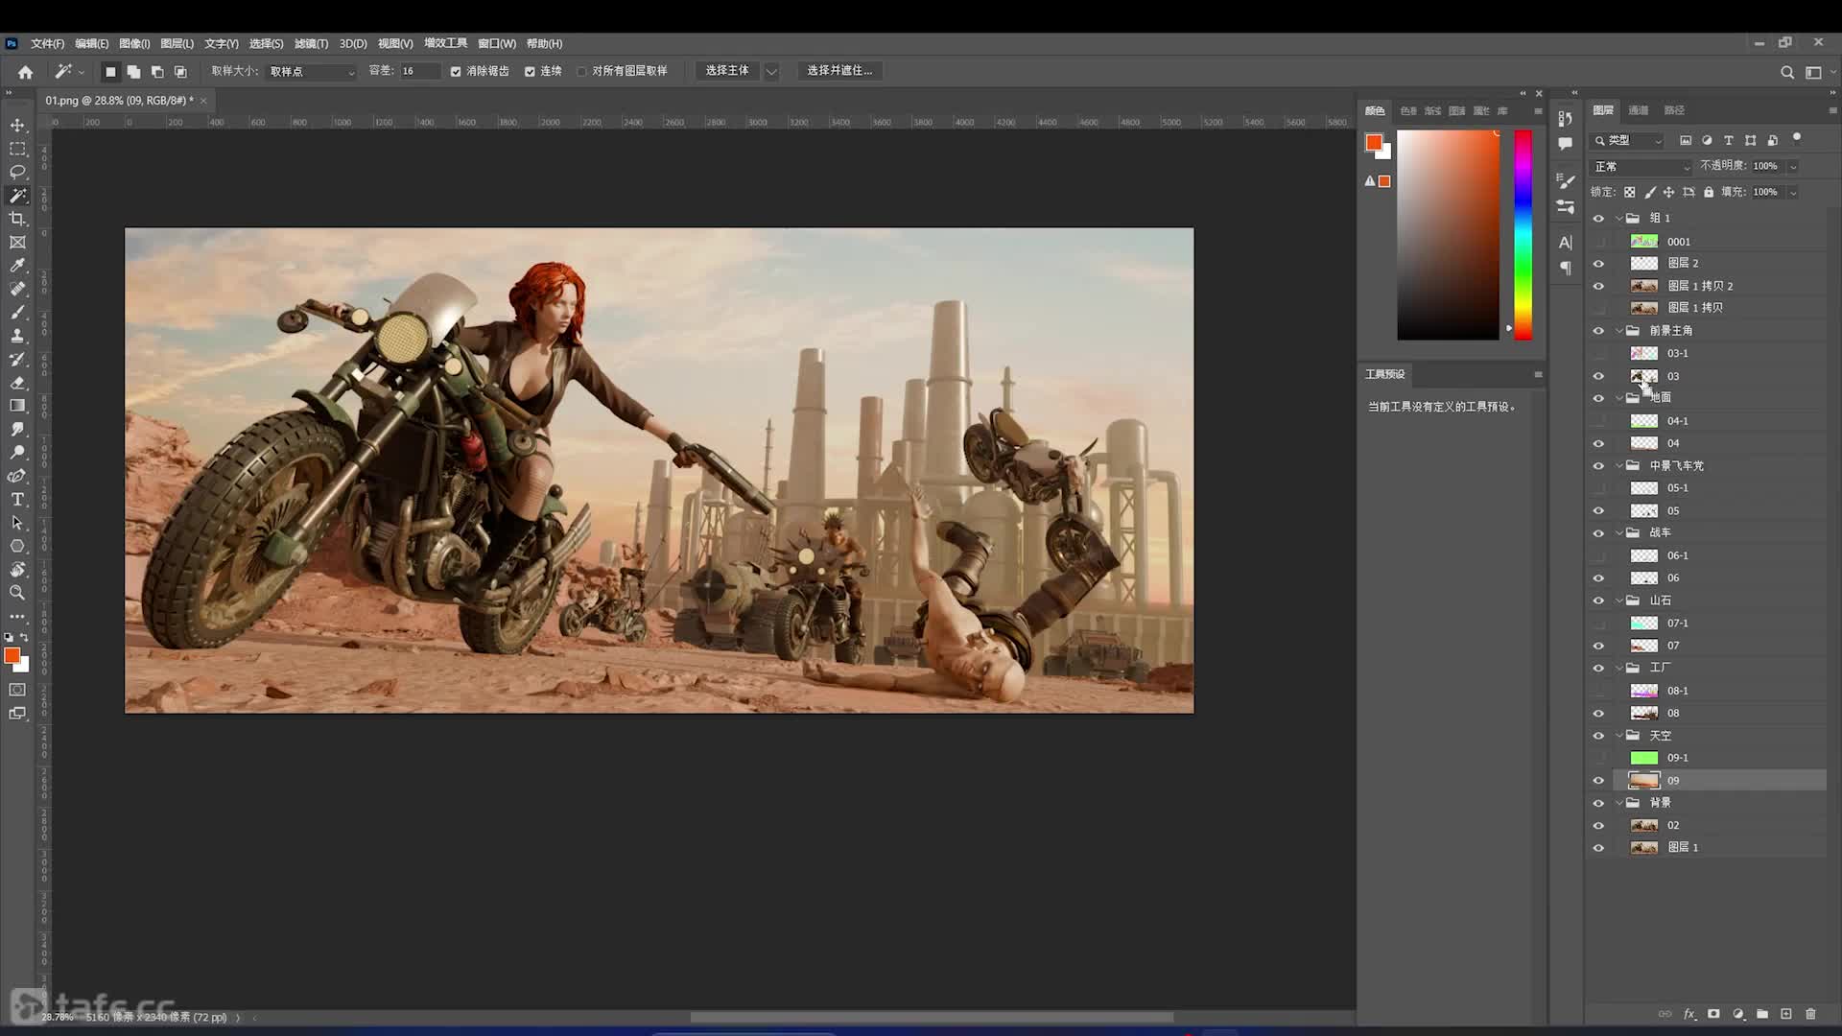Open the 窗口(W) menu
This screenshot has width=1842, height=1036.
497,44
